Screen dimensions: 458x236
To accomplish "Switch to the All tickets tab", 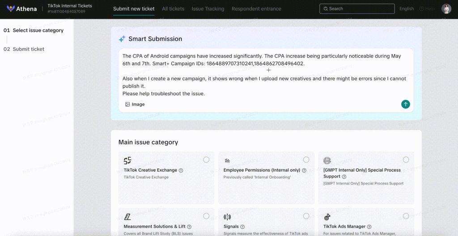I will coord(173,9).
